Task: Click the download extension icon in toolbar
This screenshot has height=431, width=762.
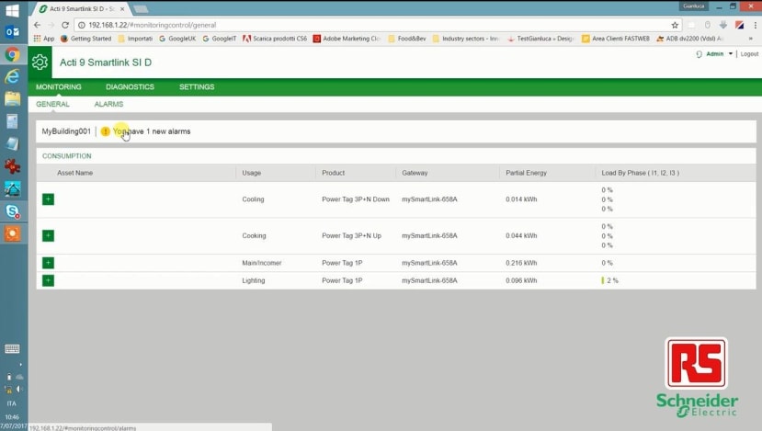Action: pyautogui.click(x=723, y=25)
